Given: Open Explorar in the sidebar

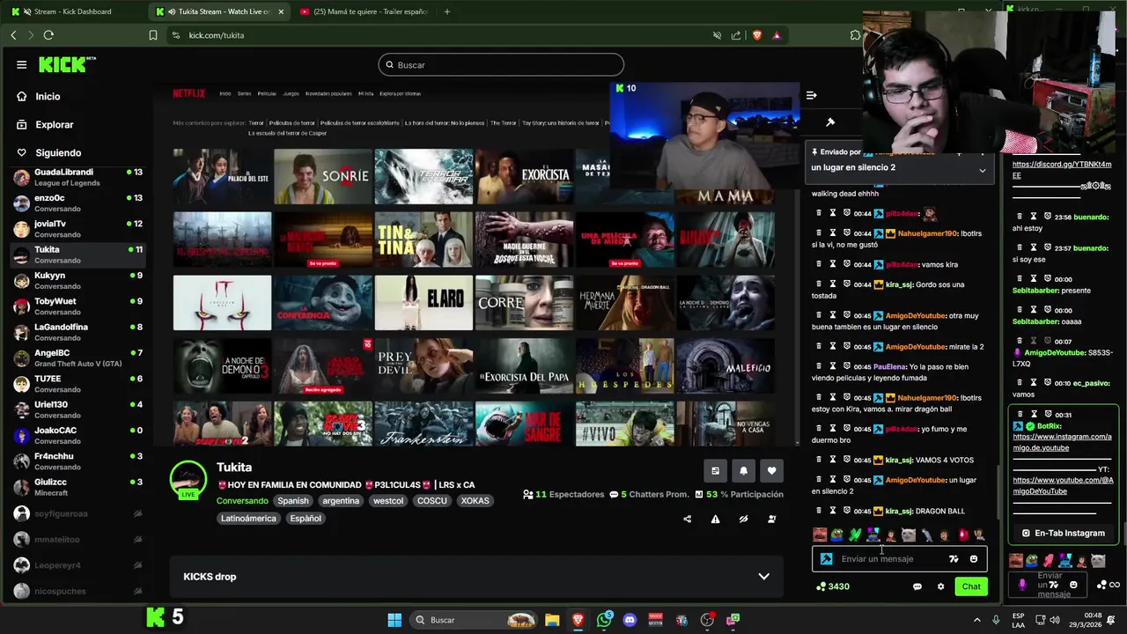Looking at the screenshot, I should [x=54, y=124].
